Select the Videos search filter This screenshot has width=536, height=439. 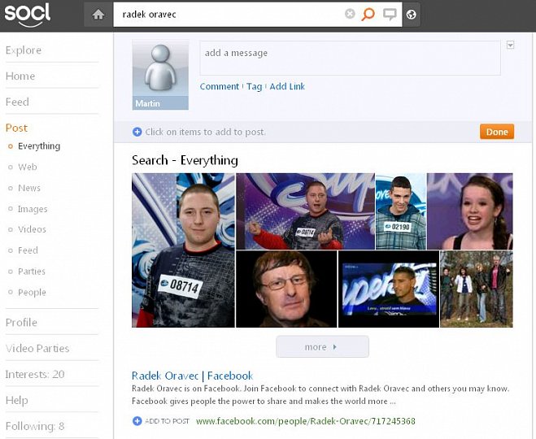click(32, 229)
